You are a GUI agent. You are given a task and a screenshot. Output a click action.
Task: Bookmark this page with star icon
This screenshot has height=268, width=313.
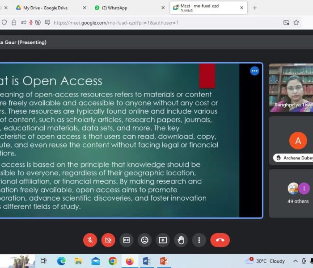(296, 22)
